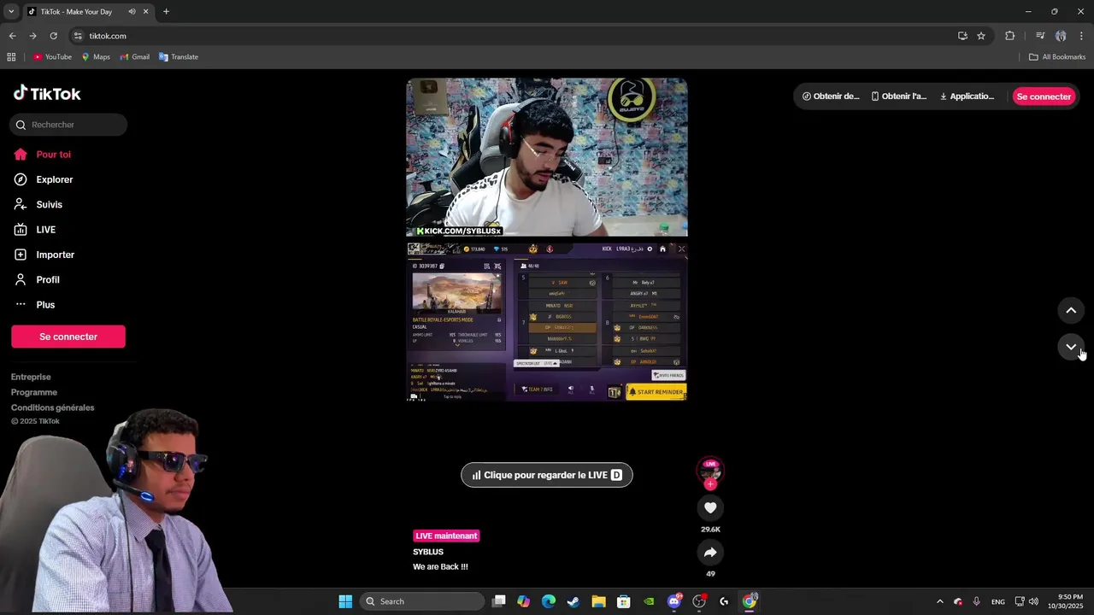The height and width of the screenshot is (615, 1094).
Task: Open the volume icon in system tray
Action: 1033,601
